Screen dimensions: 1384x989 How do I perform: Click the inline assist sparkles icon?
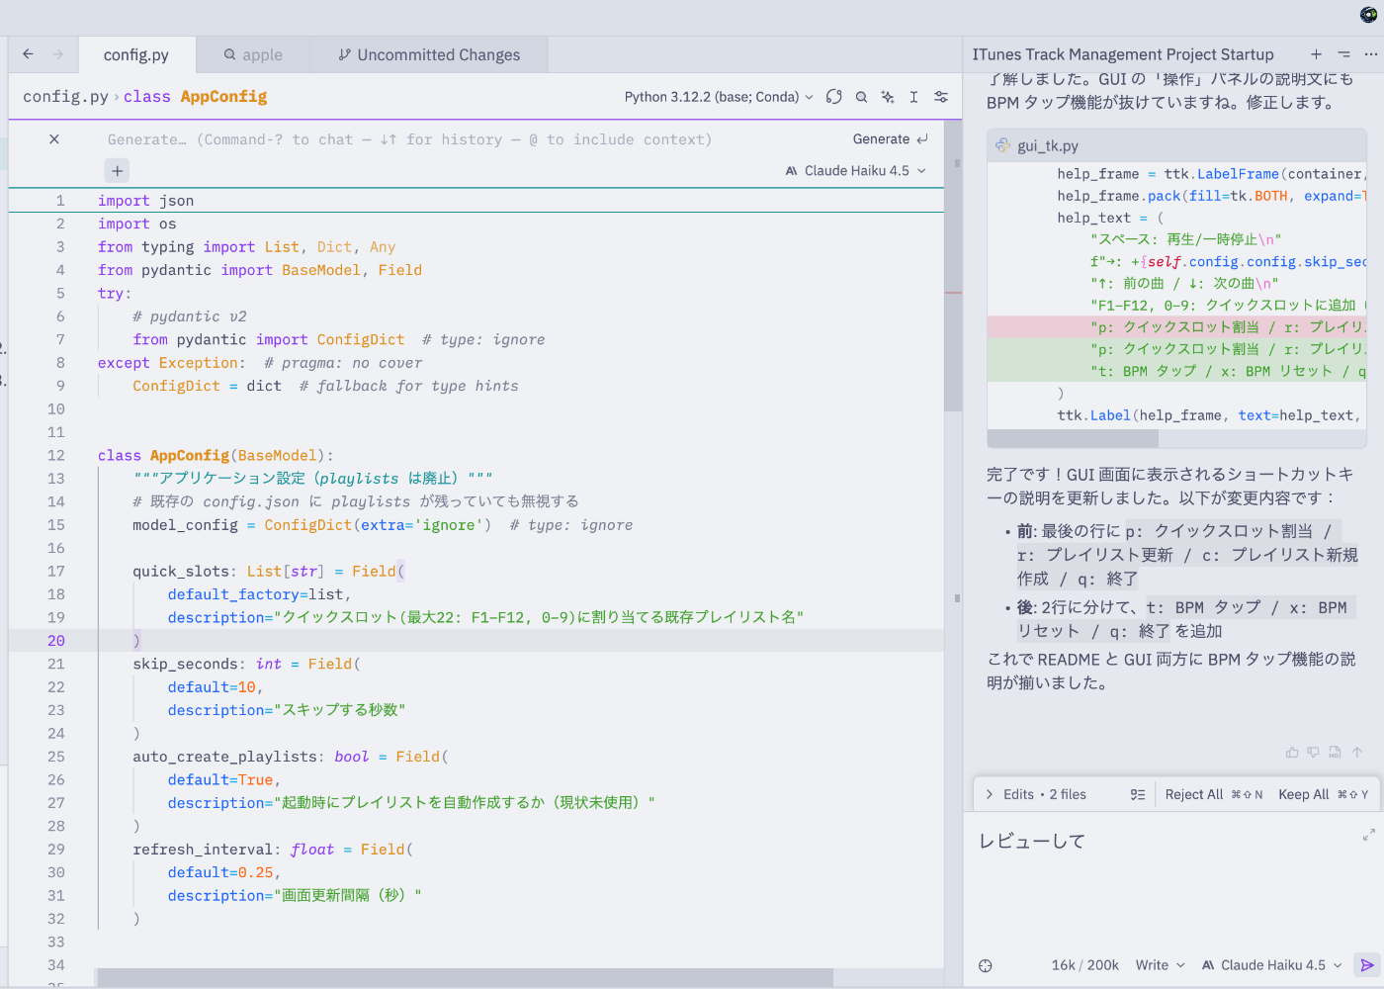tap(887, 96)
